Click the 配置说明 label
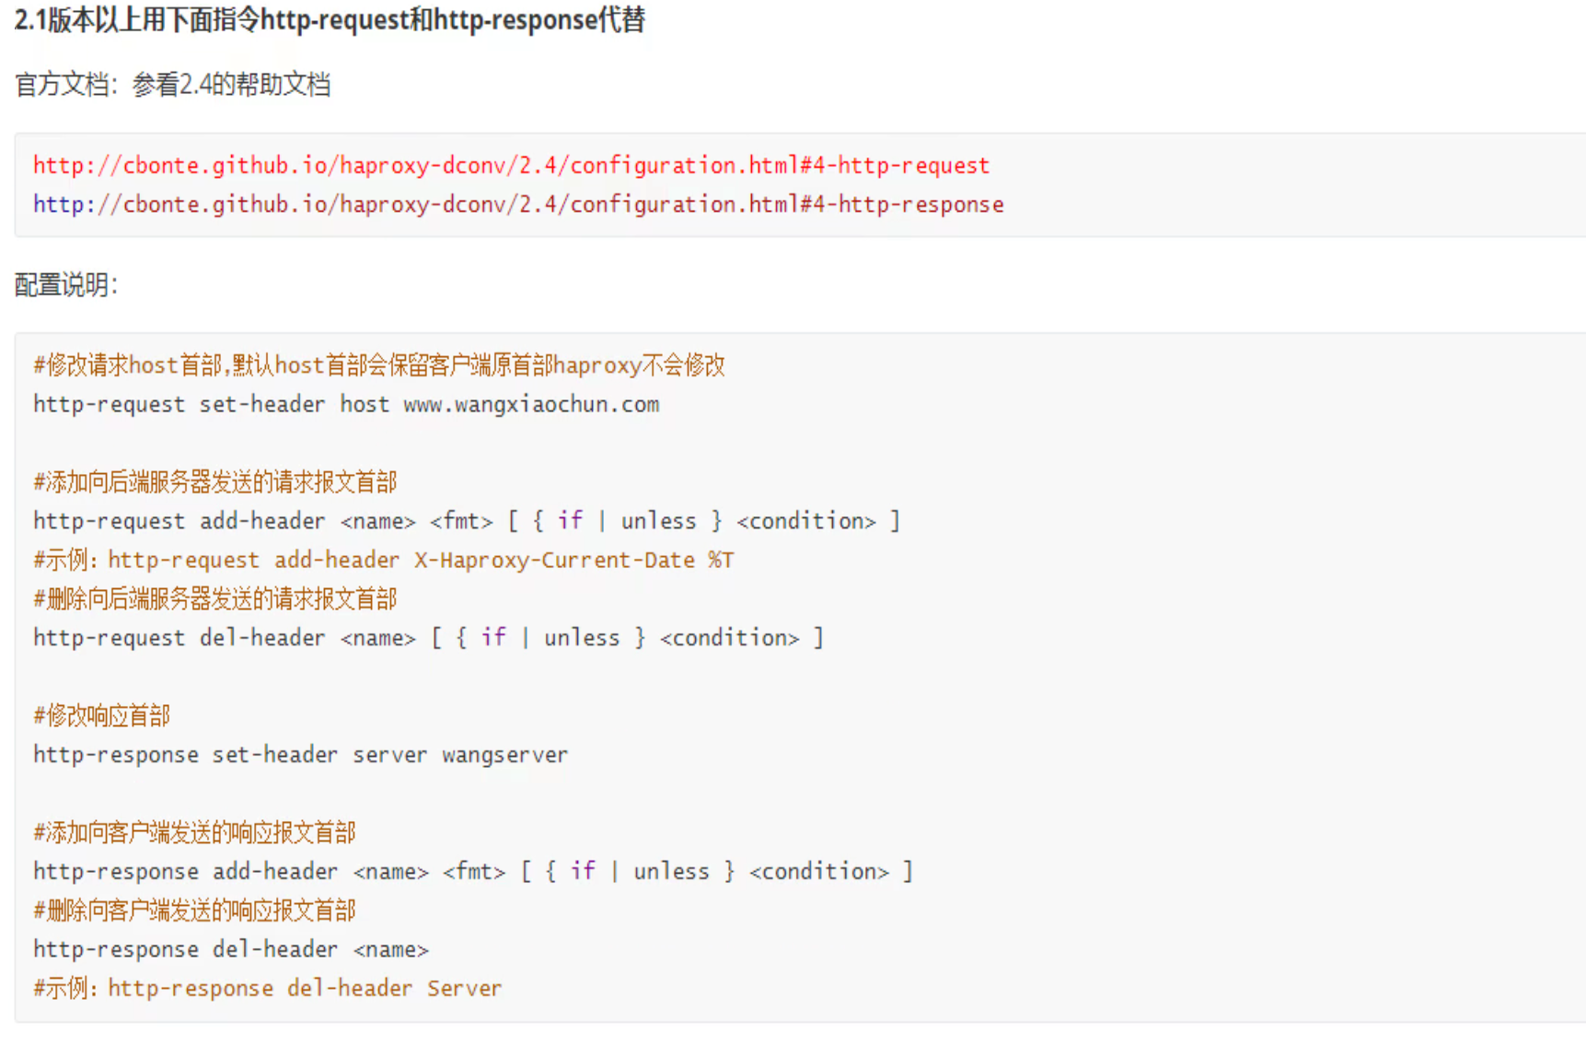This screenshot has height=1043, width=1586. (65, 284)
